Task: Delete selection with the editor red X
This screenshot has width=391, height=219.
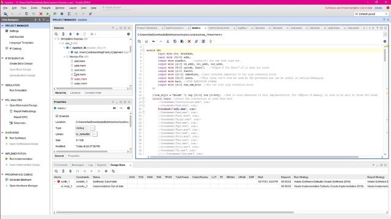Action: tap(189, 41)
